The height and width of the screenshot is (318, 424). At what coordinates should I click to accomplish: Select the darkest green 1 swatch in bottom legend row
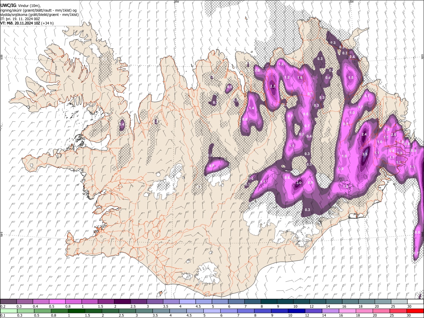point(76,311)
